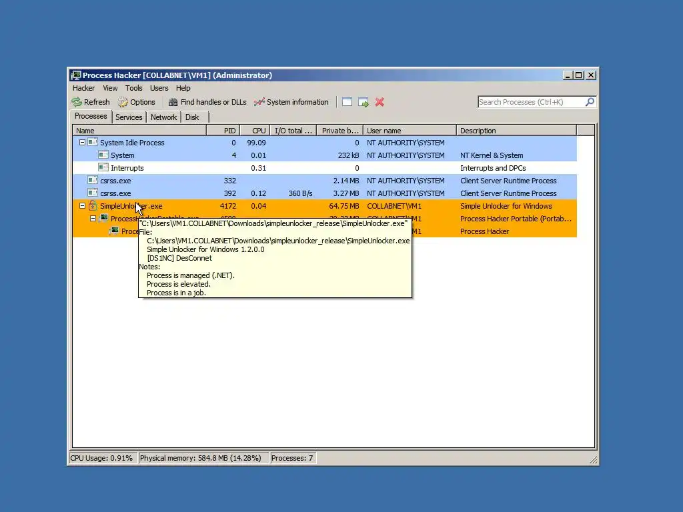Select the SimpleUnlocker.exe process name

131,206
